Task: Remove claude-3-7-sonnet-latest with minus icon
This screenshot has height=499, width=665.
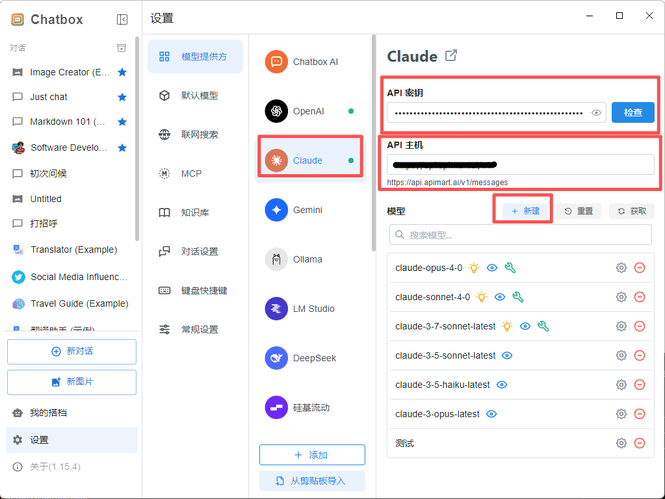Action: tap(640, 326)
